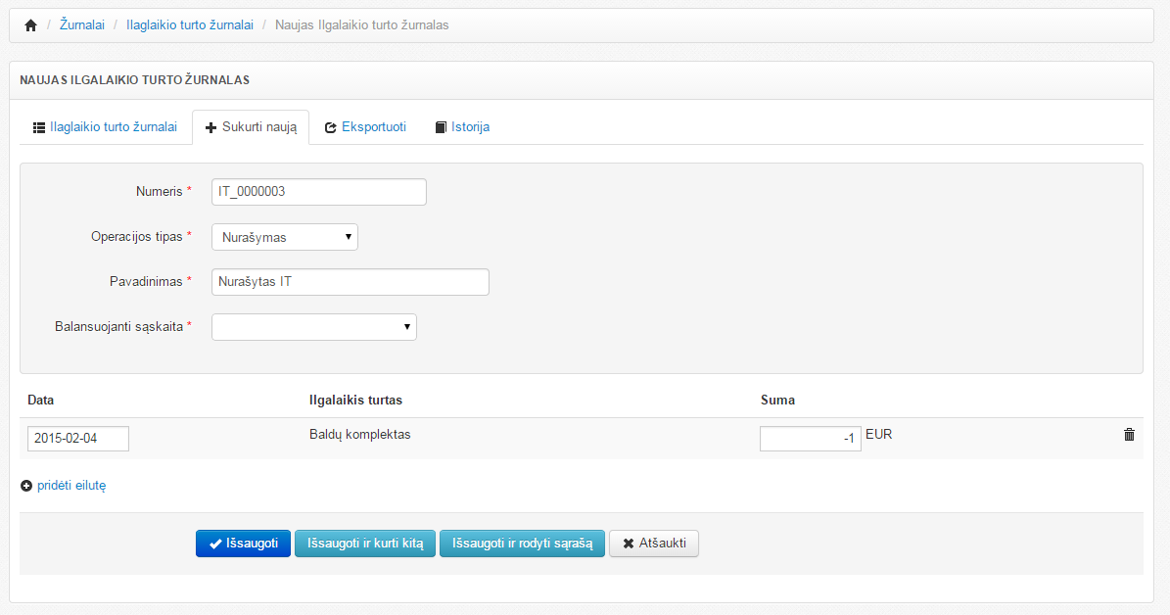Click Išsaugoti ir kurti kitą button
The height and width of the screenshot is (615, 1170).
point(365,544)
